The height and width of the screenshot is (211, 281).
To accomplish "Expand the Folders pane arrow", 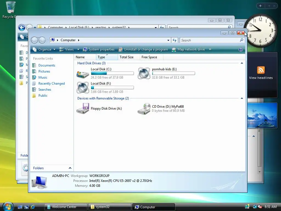I will click(70, 168).
